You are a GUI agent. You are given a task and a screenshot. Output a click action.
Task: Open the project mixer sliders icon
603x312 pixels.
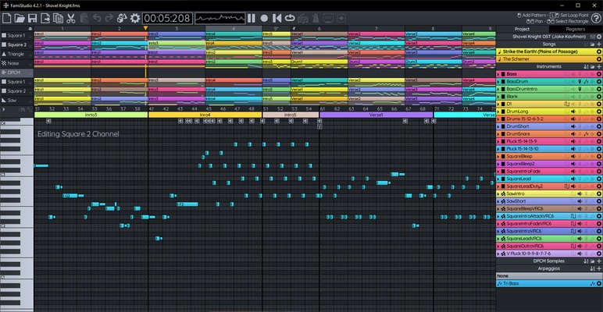pyautogui.click(x=593, y=37)
